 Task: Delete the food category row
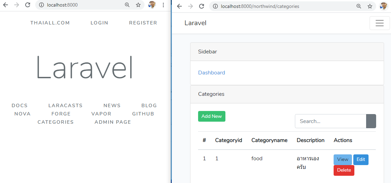(344, 170)
